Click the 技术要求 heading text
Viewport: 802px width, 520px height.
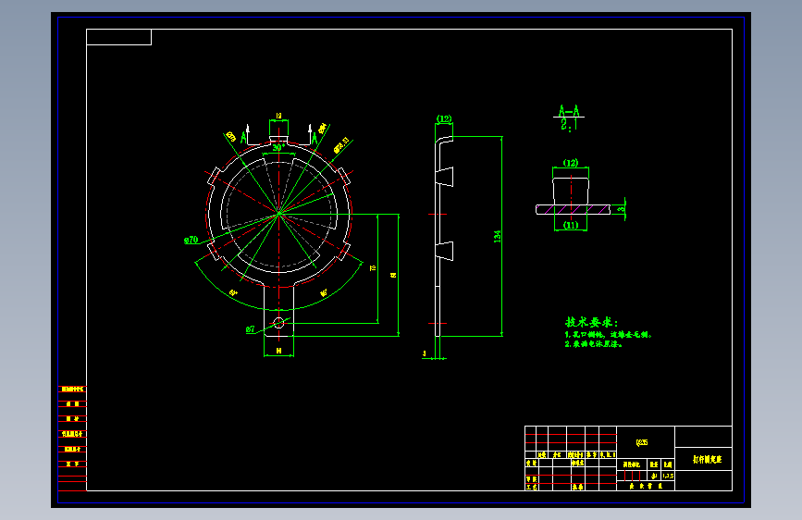(x=591, y=322)
